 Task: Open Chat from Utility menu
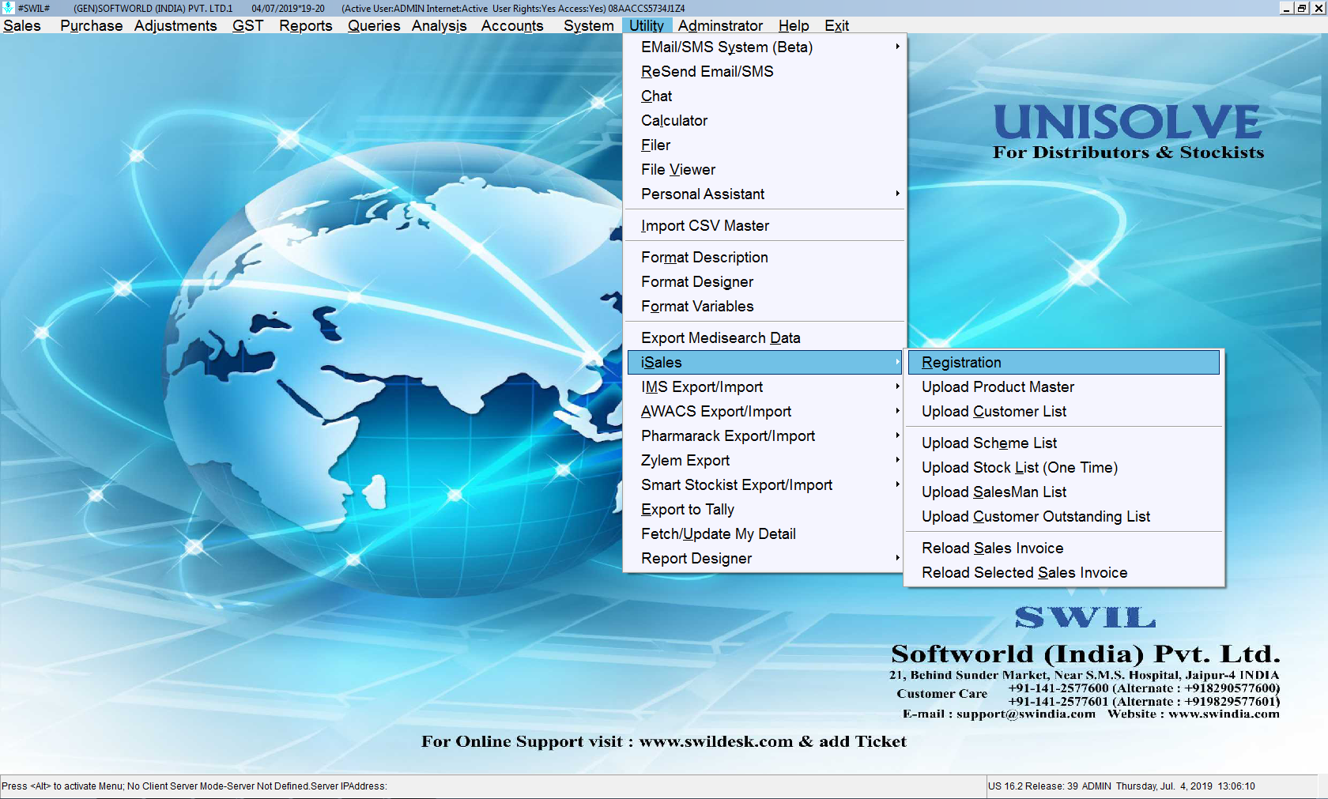click(x=764, y=96)
